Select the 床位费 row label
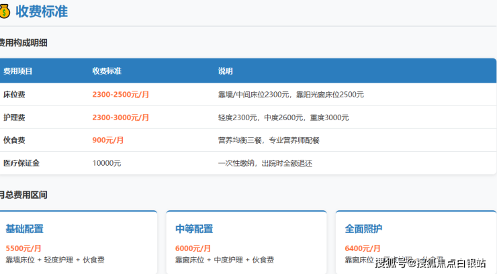Screen dimensions: 497x274 point(14,95)
